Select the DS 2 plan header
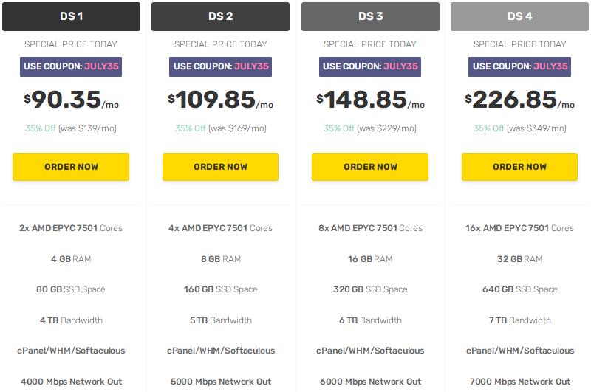Screen dimensions: 591x392 pos(221,16)
